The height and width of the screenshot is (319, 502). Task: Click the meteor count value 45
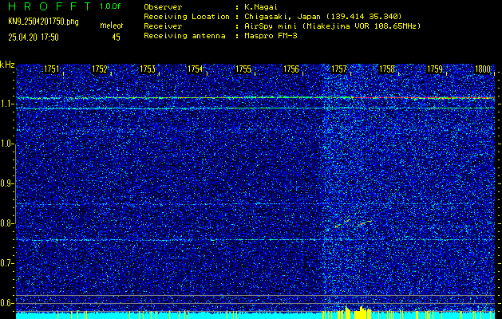116,37
